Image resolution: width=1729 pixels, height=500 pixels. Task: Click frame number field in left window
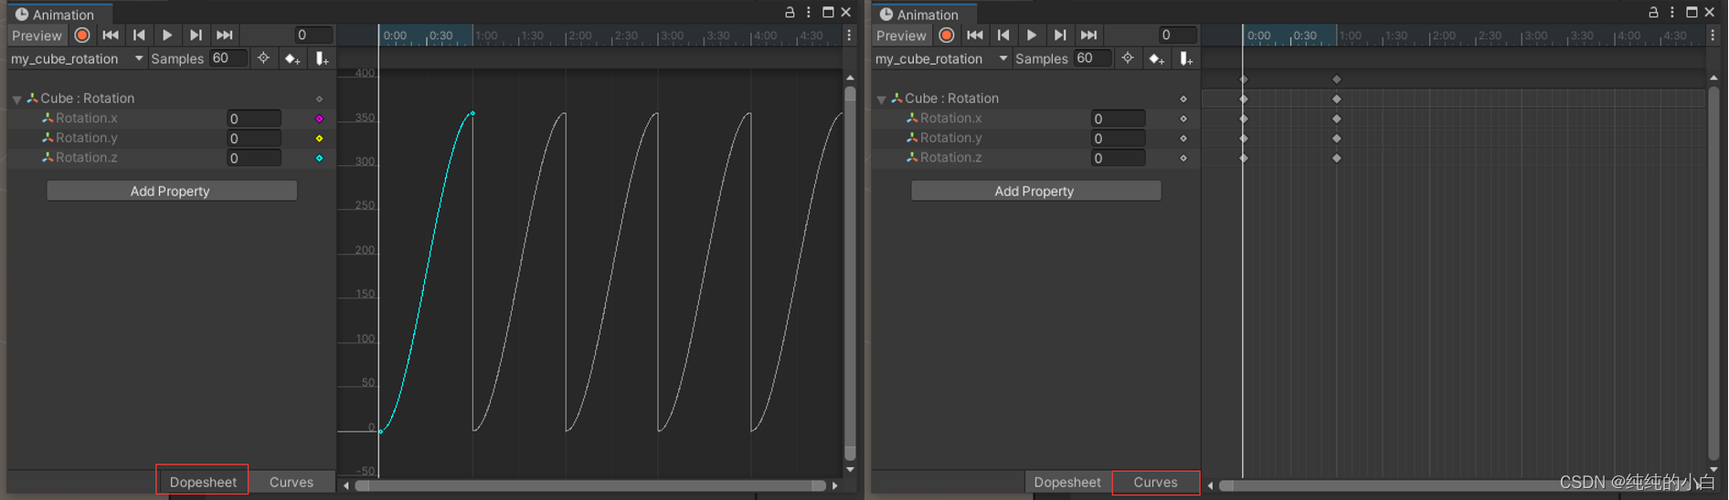point(313,35)
